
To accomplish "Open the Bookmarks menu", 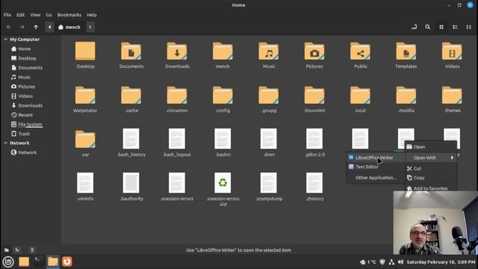I will 69,15.
